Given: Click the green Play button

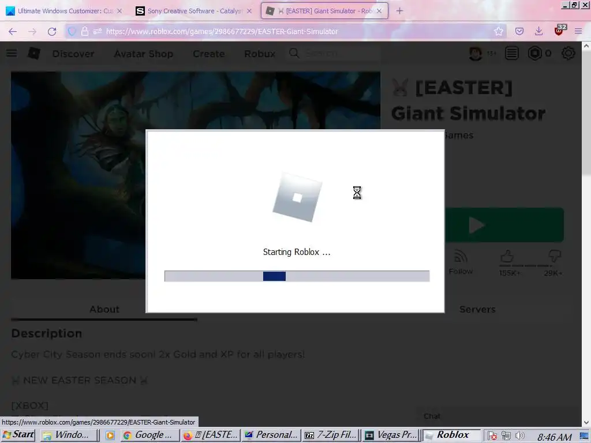Looking at the screenshot, I should point(504,225).
